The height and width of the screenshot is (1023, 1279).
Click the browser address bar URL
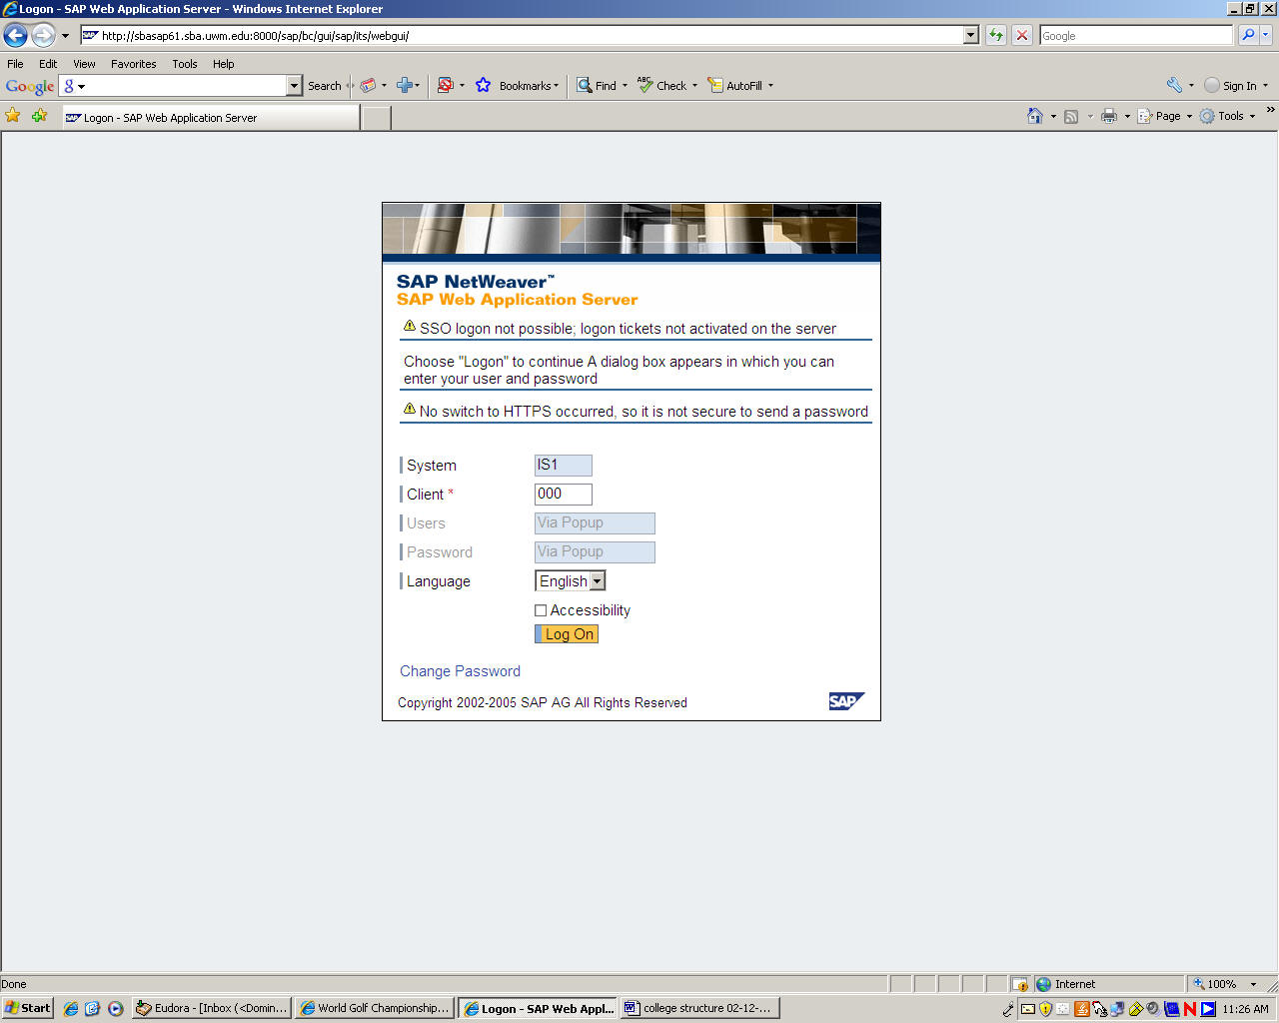[x=522, y=35]
